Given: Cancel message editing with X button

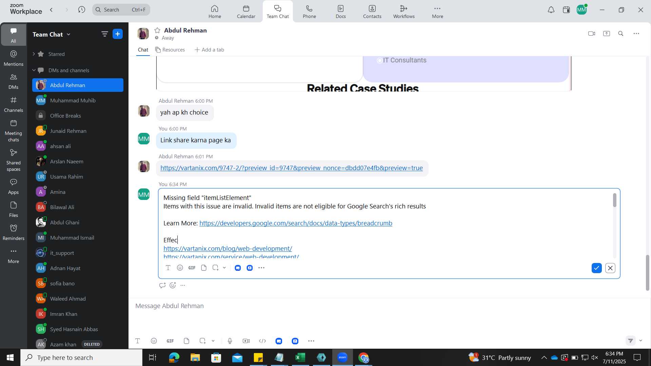Looking at the screenshot, I should (610, 268).
